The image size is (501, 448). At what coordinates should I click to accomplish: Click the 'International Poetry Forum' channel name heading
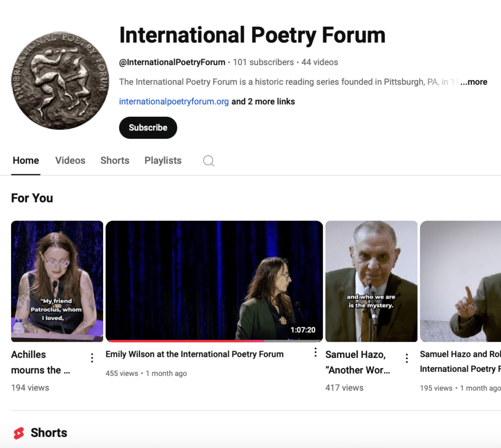pos(253,35)
